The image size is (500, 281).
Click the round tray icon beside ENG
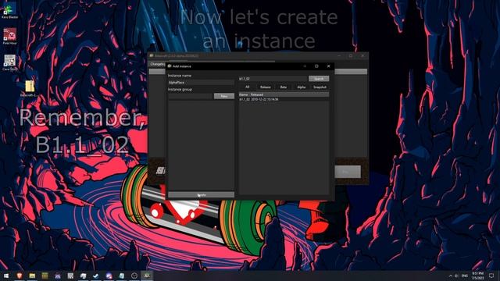456,276
